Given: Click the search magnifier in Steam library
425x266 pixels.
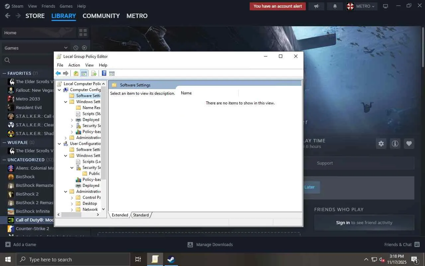Looking at the screenshot, I should coord(7,60).
